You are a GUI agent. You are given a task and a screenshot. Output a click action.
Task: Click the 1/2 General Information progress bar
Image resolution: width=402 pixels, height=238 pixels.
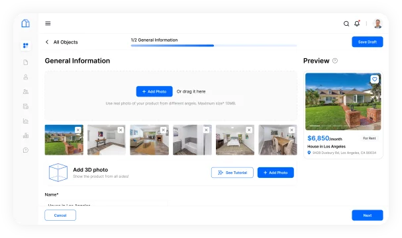click(x=214, y=46)
